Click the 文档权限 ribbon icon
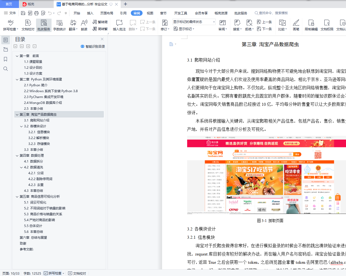Screen dimensions: 346x276 [x=327, y=25]
